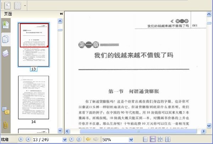Go to last page button
213x144 pixels.
tap(79, 139)
